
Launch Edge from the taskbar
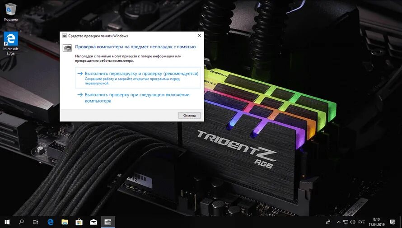click(51, 222)
